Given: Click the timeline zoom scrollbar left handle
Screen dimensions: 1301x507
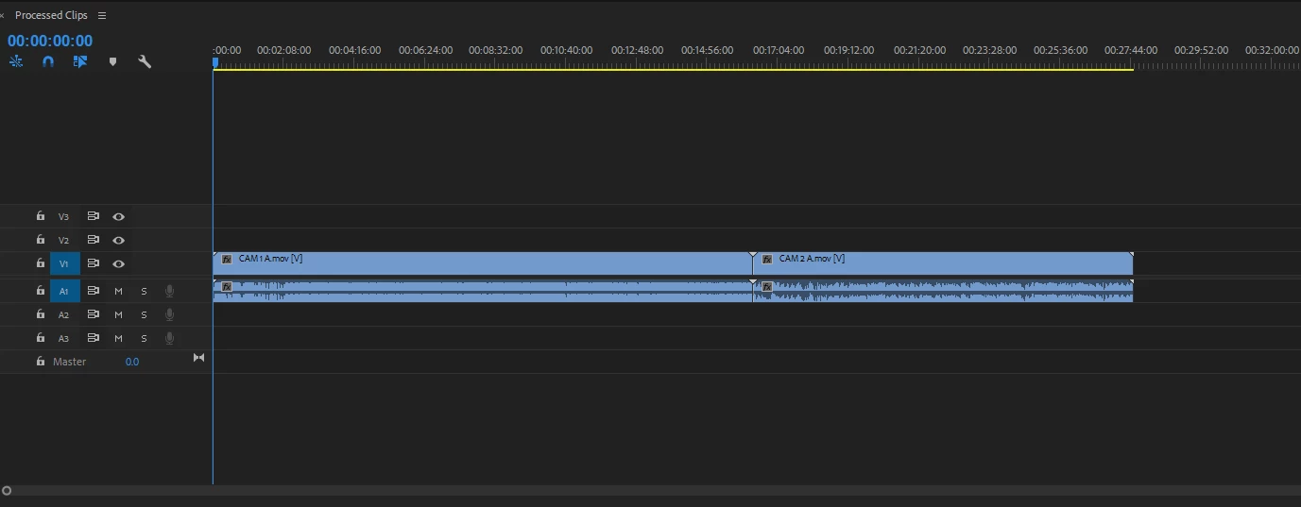Looking at the screenshot, I should click(x=7, y=491).
